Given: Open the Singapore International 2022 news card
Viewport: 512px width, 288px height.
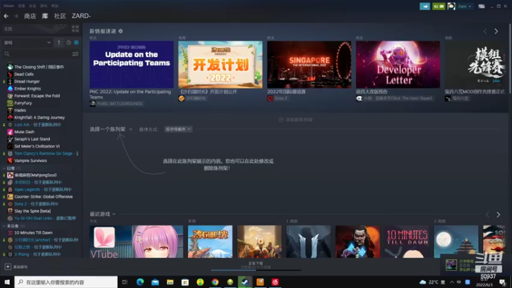Looking at the screenshot, I should [x=309, y=65].
